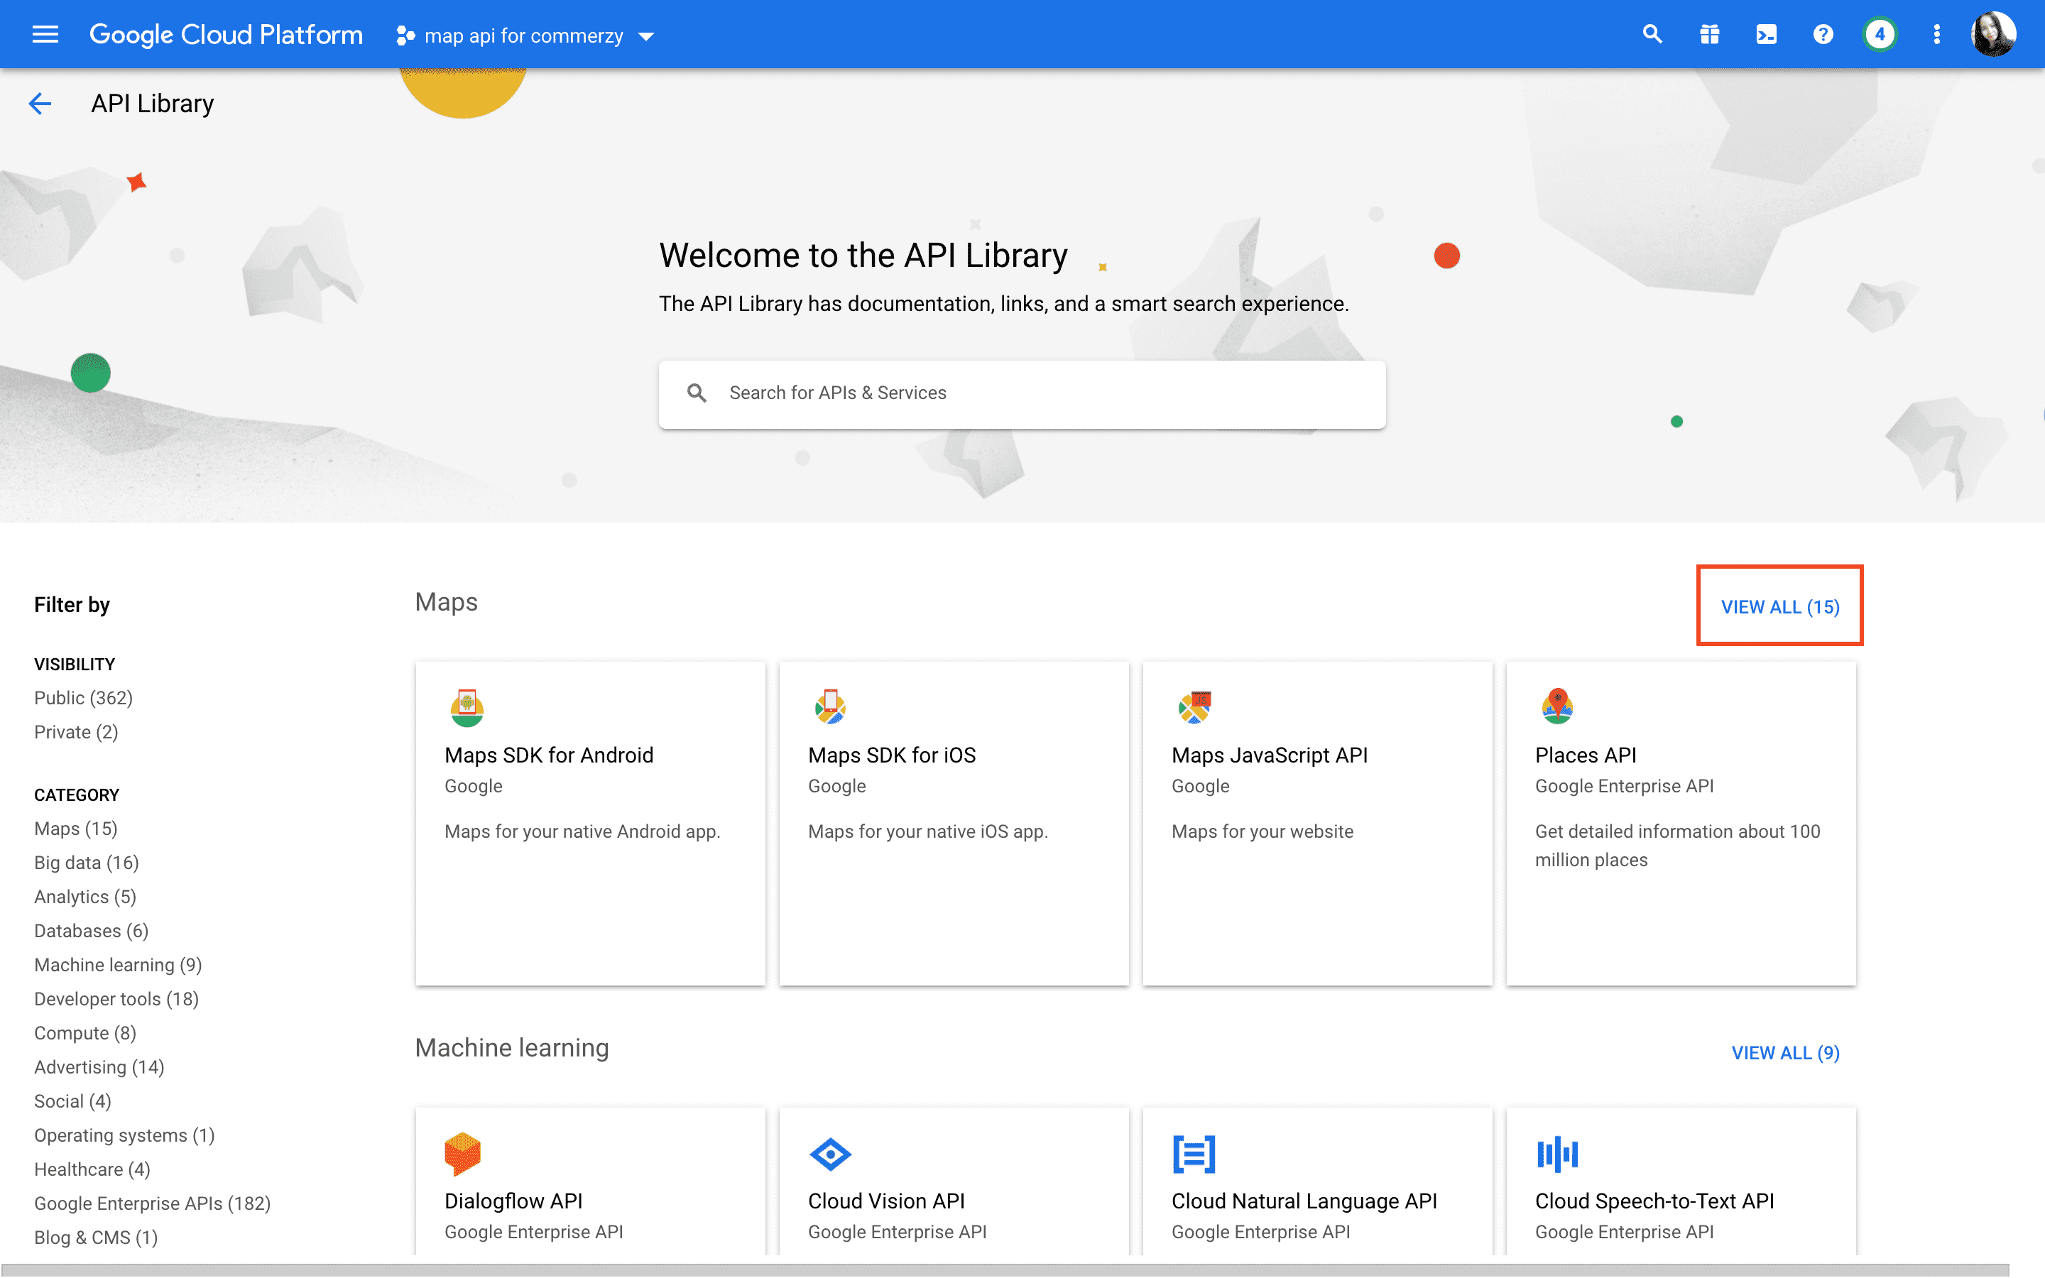Click Cloud Vision API eye icon
The image size is (2045, 1278).
830,1154
